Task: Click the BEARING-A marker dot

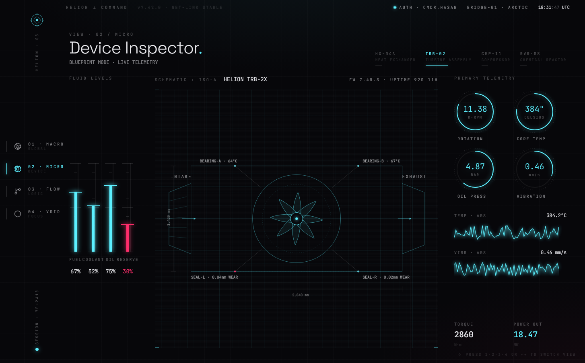Action: click(235, 166)
